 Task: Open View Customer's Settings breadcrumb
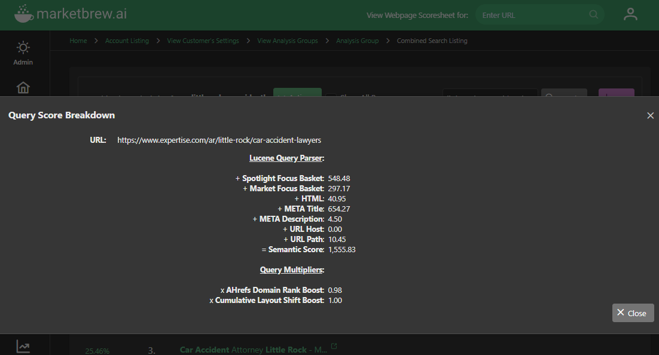tap(203, 41)
